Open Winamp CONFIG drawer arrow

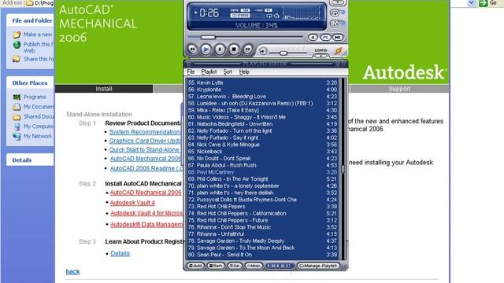(x=321, y=56)
